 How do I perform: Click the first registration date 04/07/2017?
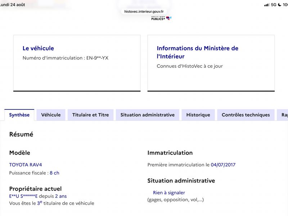coord(223,165)
